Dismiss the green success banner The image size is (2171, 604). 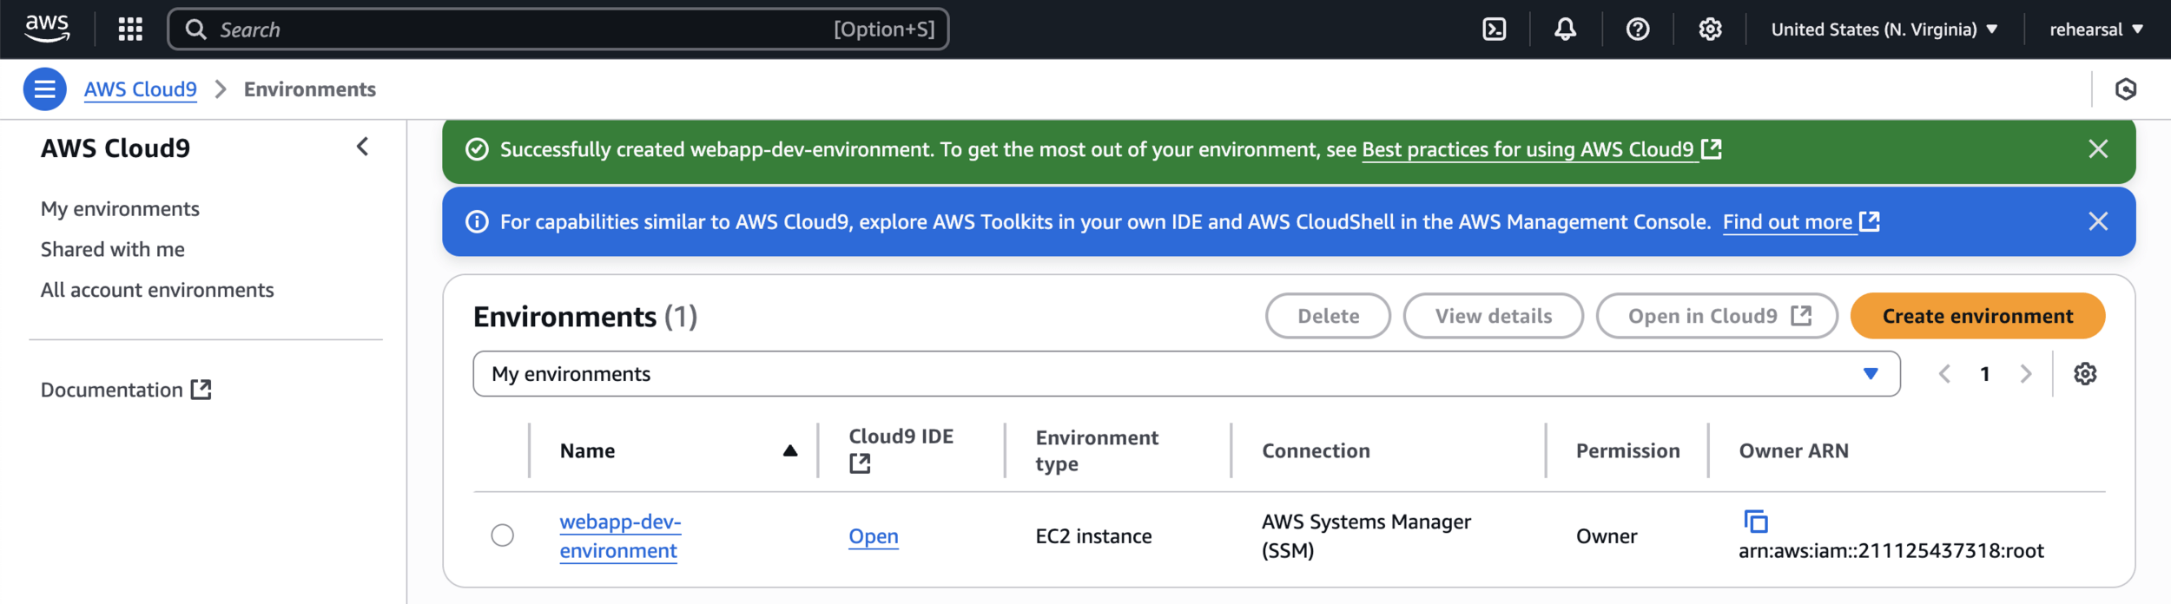(2097, 149)
